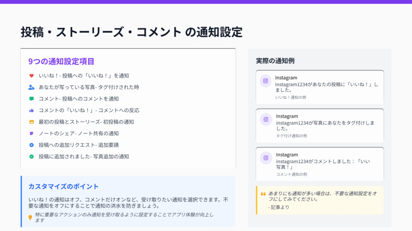Click the blue plus icon for 投稿への追加リクエスト
Screen dimensions: 412x231
click(x=31, y=145)
